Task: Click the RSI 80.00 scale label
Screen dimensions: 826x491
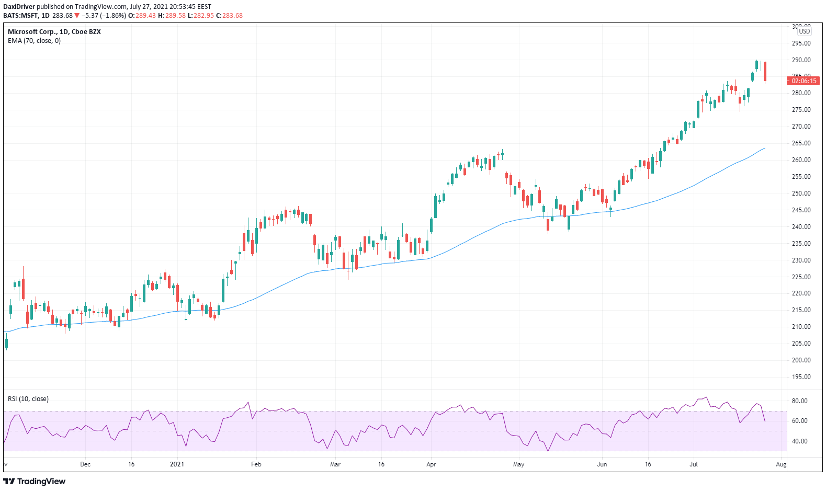Action: (800, 401)
